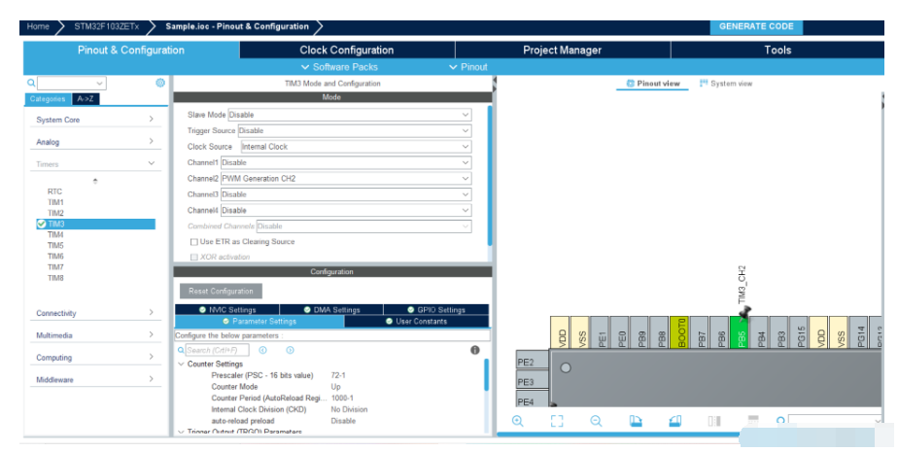898x452 pixels.
Task: Open the GPIO Settings tab
Action: pyautogui.click(x=435, y=309)
